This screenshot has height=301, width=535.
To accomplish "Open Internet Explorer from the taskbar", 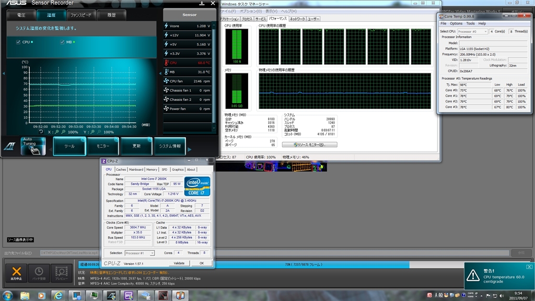I will [x=58, y=296].
